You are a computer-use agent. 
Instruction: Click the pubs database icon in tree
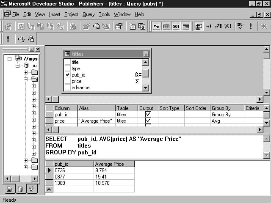point(26,66)
